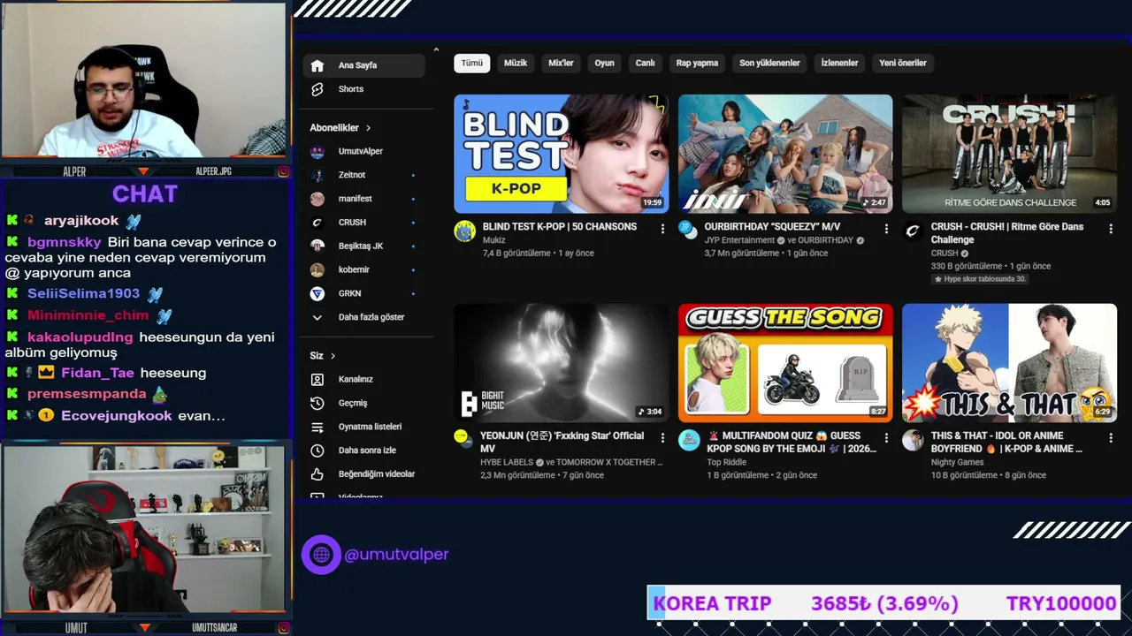Click the Nighty Games channel avatar
This screenshot has height=636, width=1132.
tap(913, 440)
